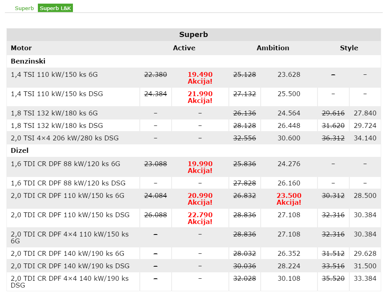This screenshot has width=388, height=292.
Task: Select 2,0 TDI CR DPF 110 kW/150 ks 6G label
Action: coord(68,195)
